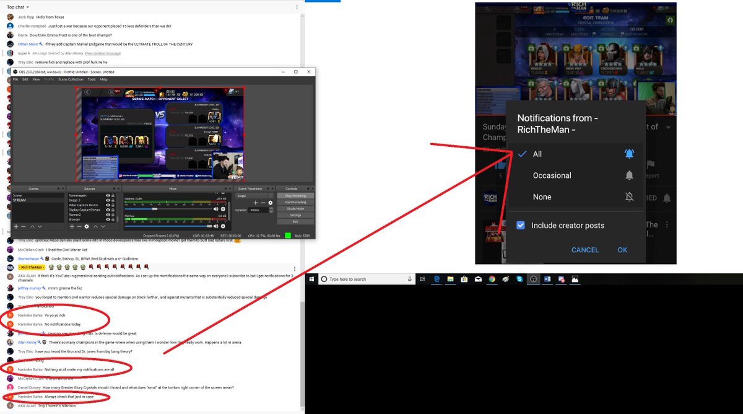743x414 pixels.
Task: Move source up arrow in Sources panel
Action: (x=95, y=226)
